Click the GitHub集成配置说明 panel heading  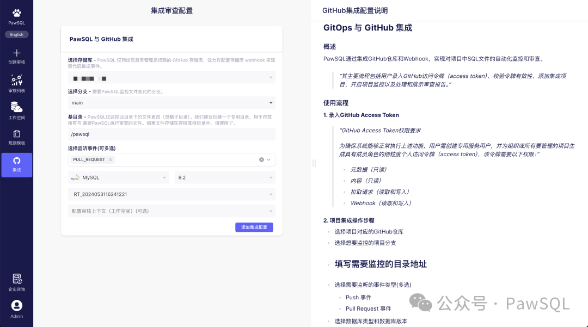355,10
